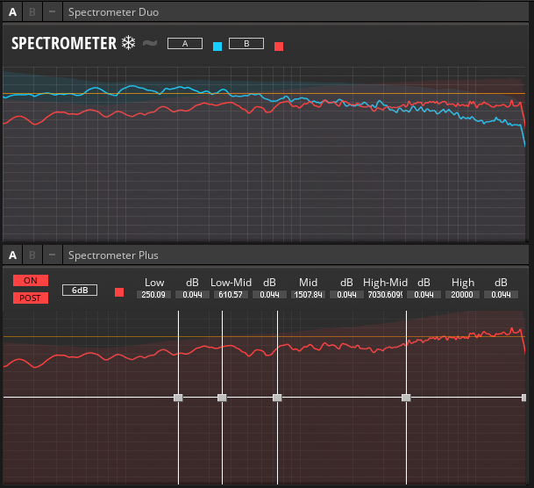Screen dimensions: 534x488
Task: Click the Low band dB value field
Action: [x=192, y=294]
